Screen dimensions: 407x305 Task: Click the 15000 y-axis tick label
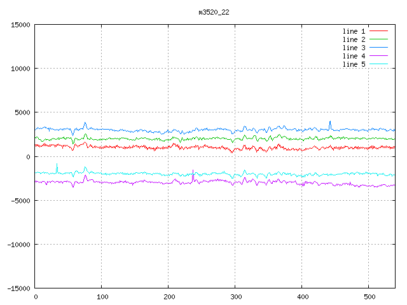pyautogui.click(x=20, y=25)
